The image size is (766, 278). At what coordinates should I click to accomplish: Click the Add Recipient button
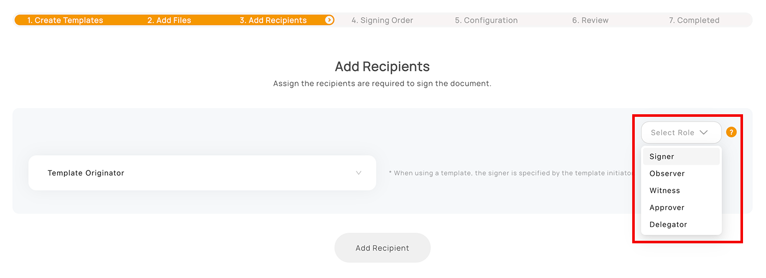(x=382, y=248)
